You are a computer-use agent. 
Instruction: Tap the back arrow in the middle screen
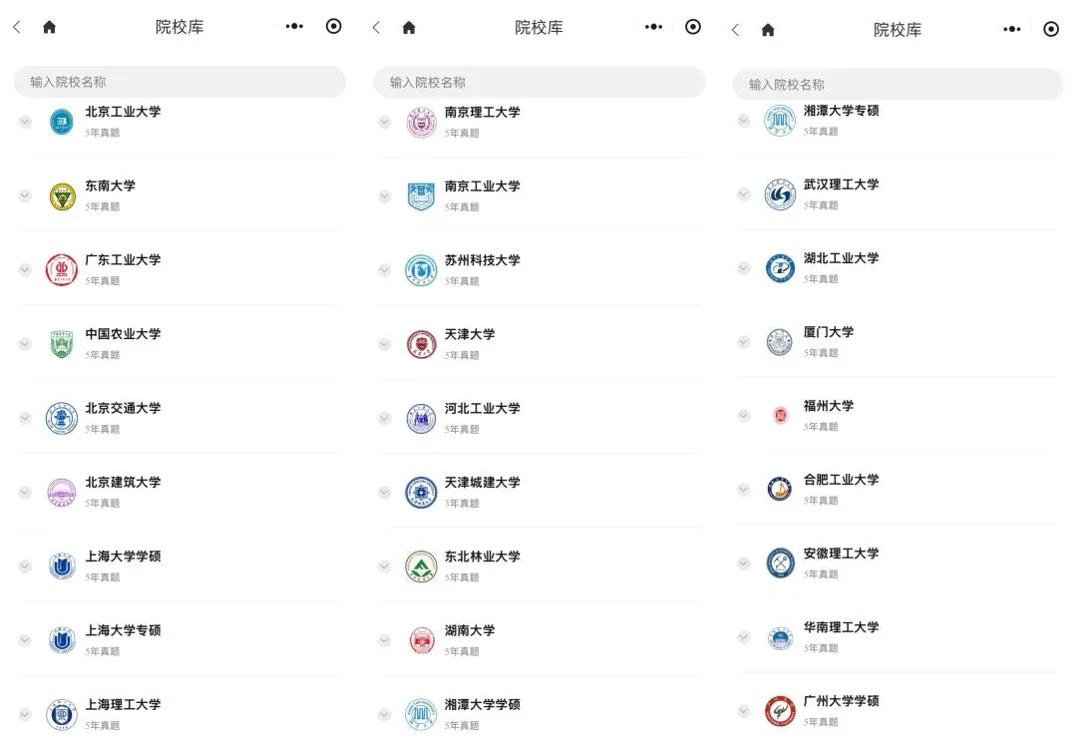(376, 28)
